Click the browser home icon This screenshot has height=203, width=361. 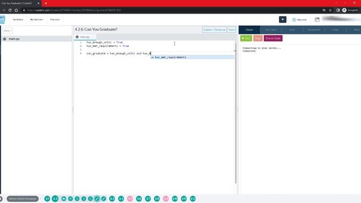tap(16, 10)
